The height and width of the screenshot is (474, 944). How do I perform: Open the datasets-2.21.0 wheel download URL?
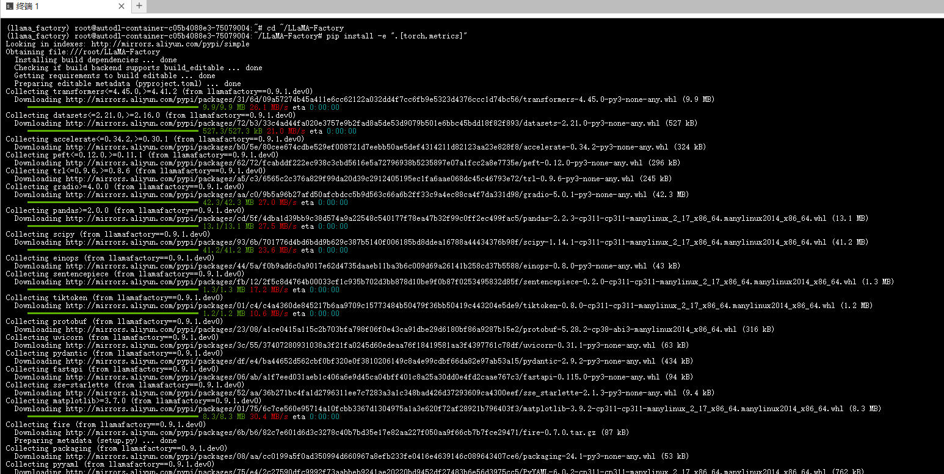(x=363, y=123)
